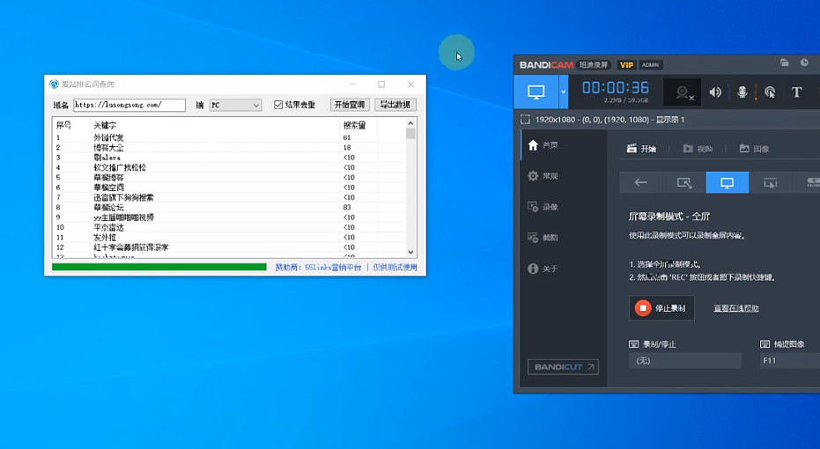Click the 录制/停止 hotkey field showing (无)
This screenshot has height=449, width=820.
tap(685, 360)
